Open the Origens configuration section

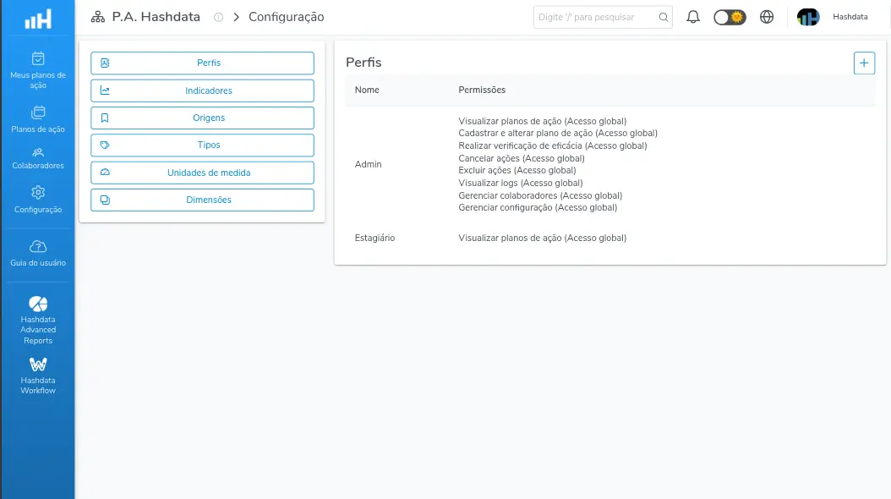tap(202, 118)
